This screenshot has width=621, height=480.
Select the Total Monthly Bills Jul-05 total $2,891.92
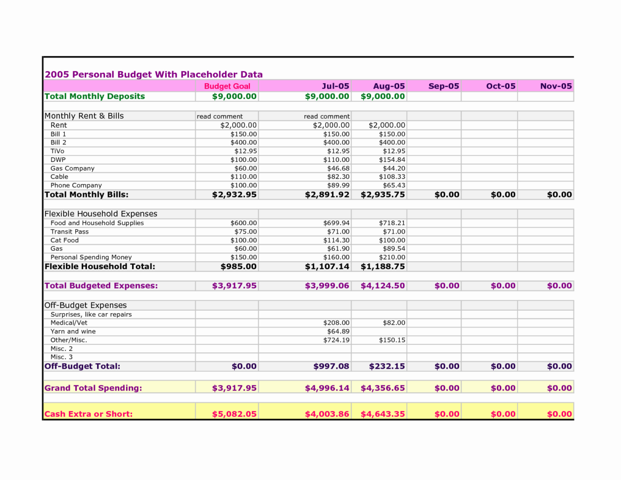click(328, 194)
